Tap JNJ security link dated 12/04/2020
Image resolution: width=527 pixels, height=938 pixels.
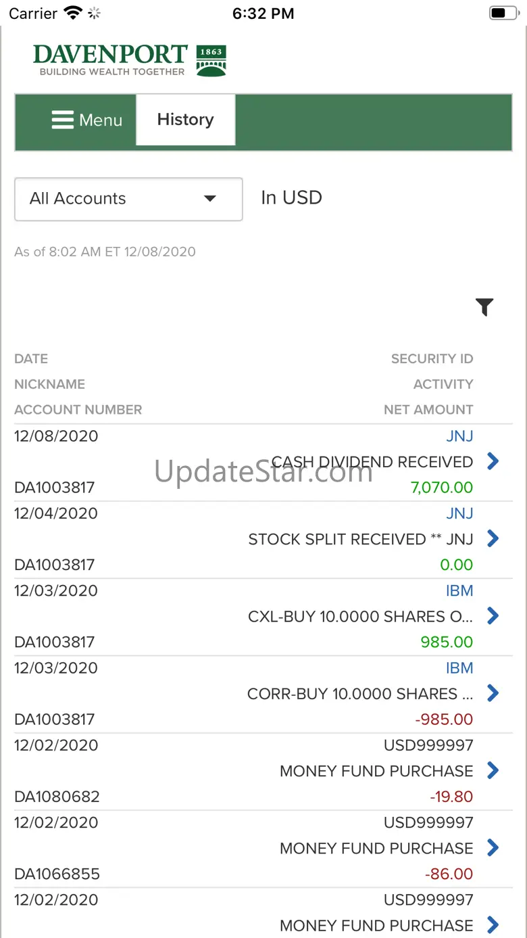coord(459,513)
